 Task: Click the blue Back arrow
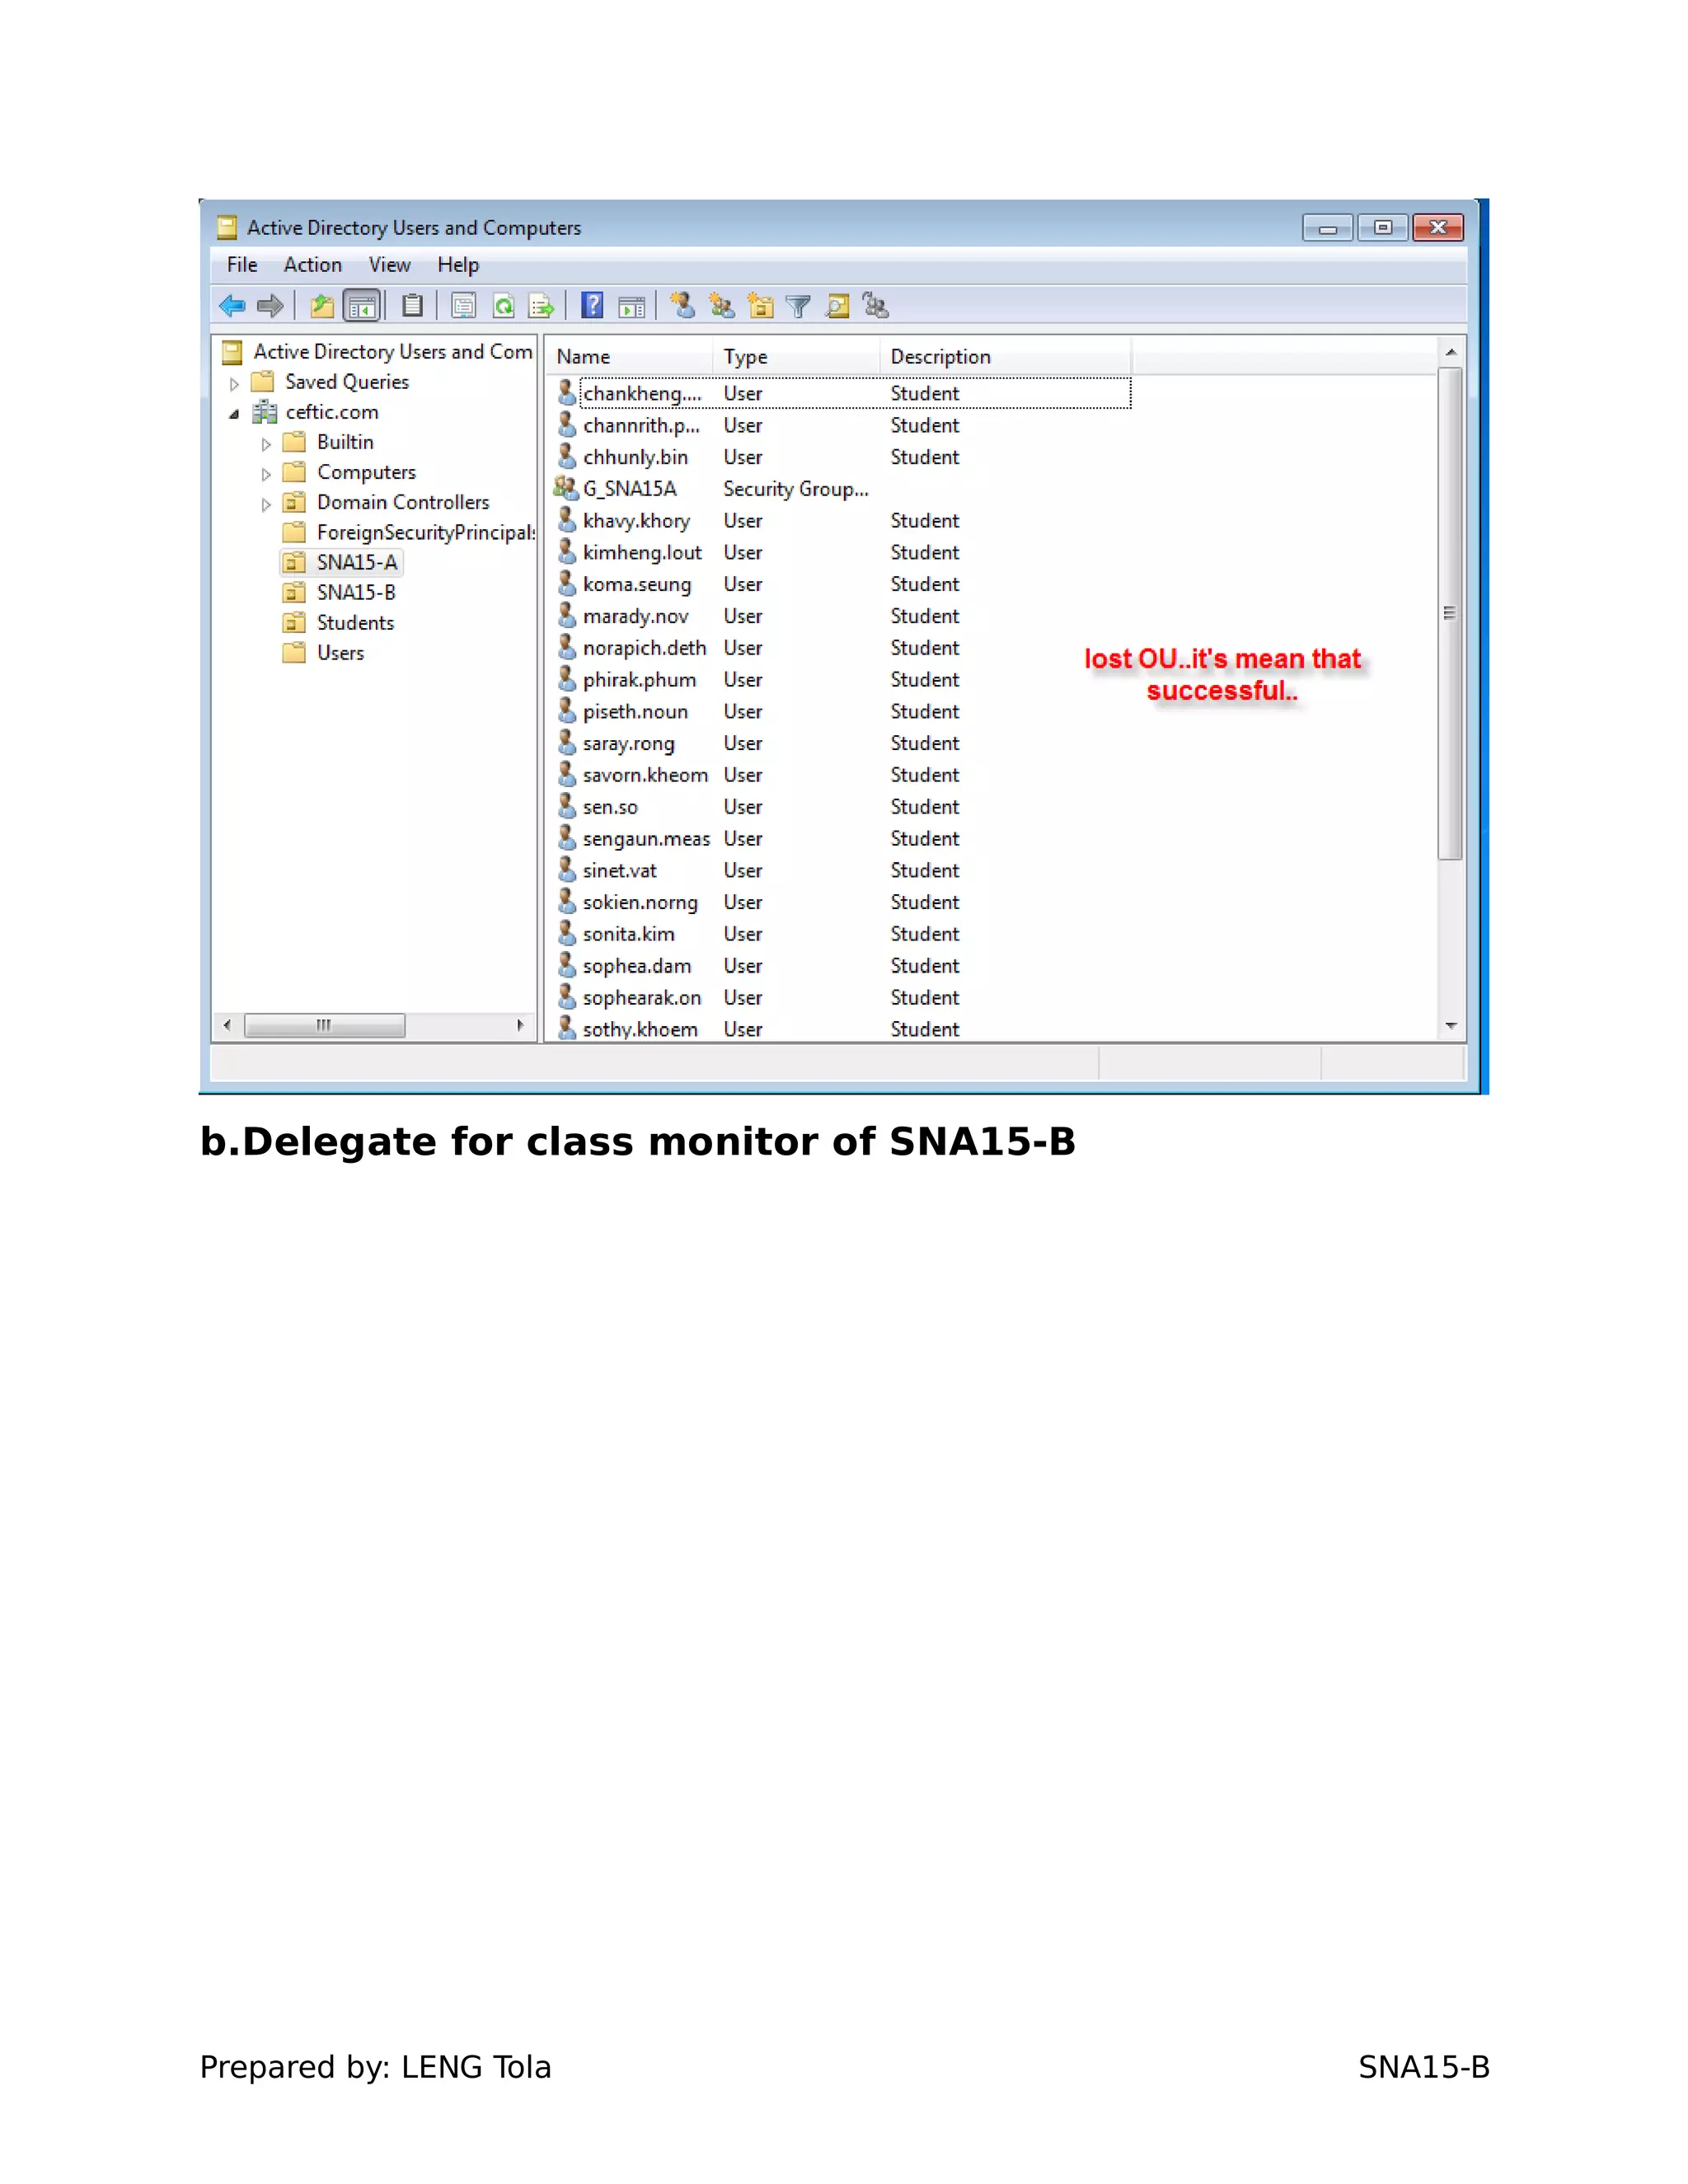(232, 306)
